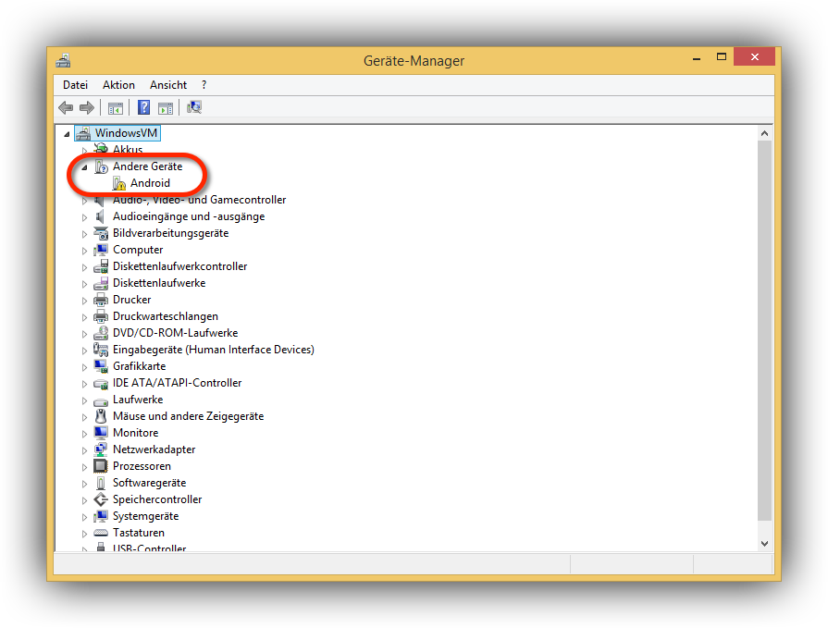The width and height of the screenshot is (828, 628).
Task: Click the Computer category monitor icon
Action: 100,250
